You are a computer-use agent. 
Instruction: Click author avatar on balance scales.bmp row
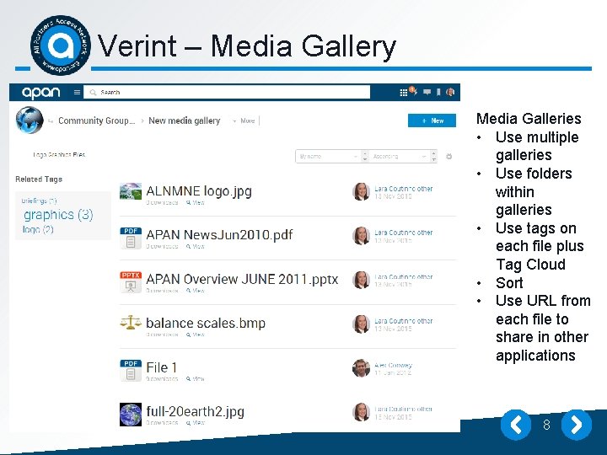tap(361, 324)
